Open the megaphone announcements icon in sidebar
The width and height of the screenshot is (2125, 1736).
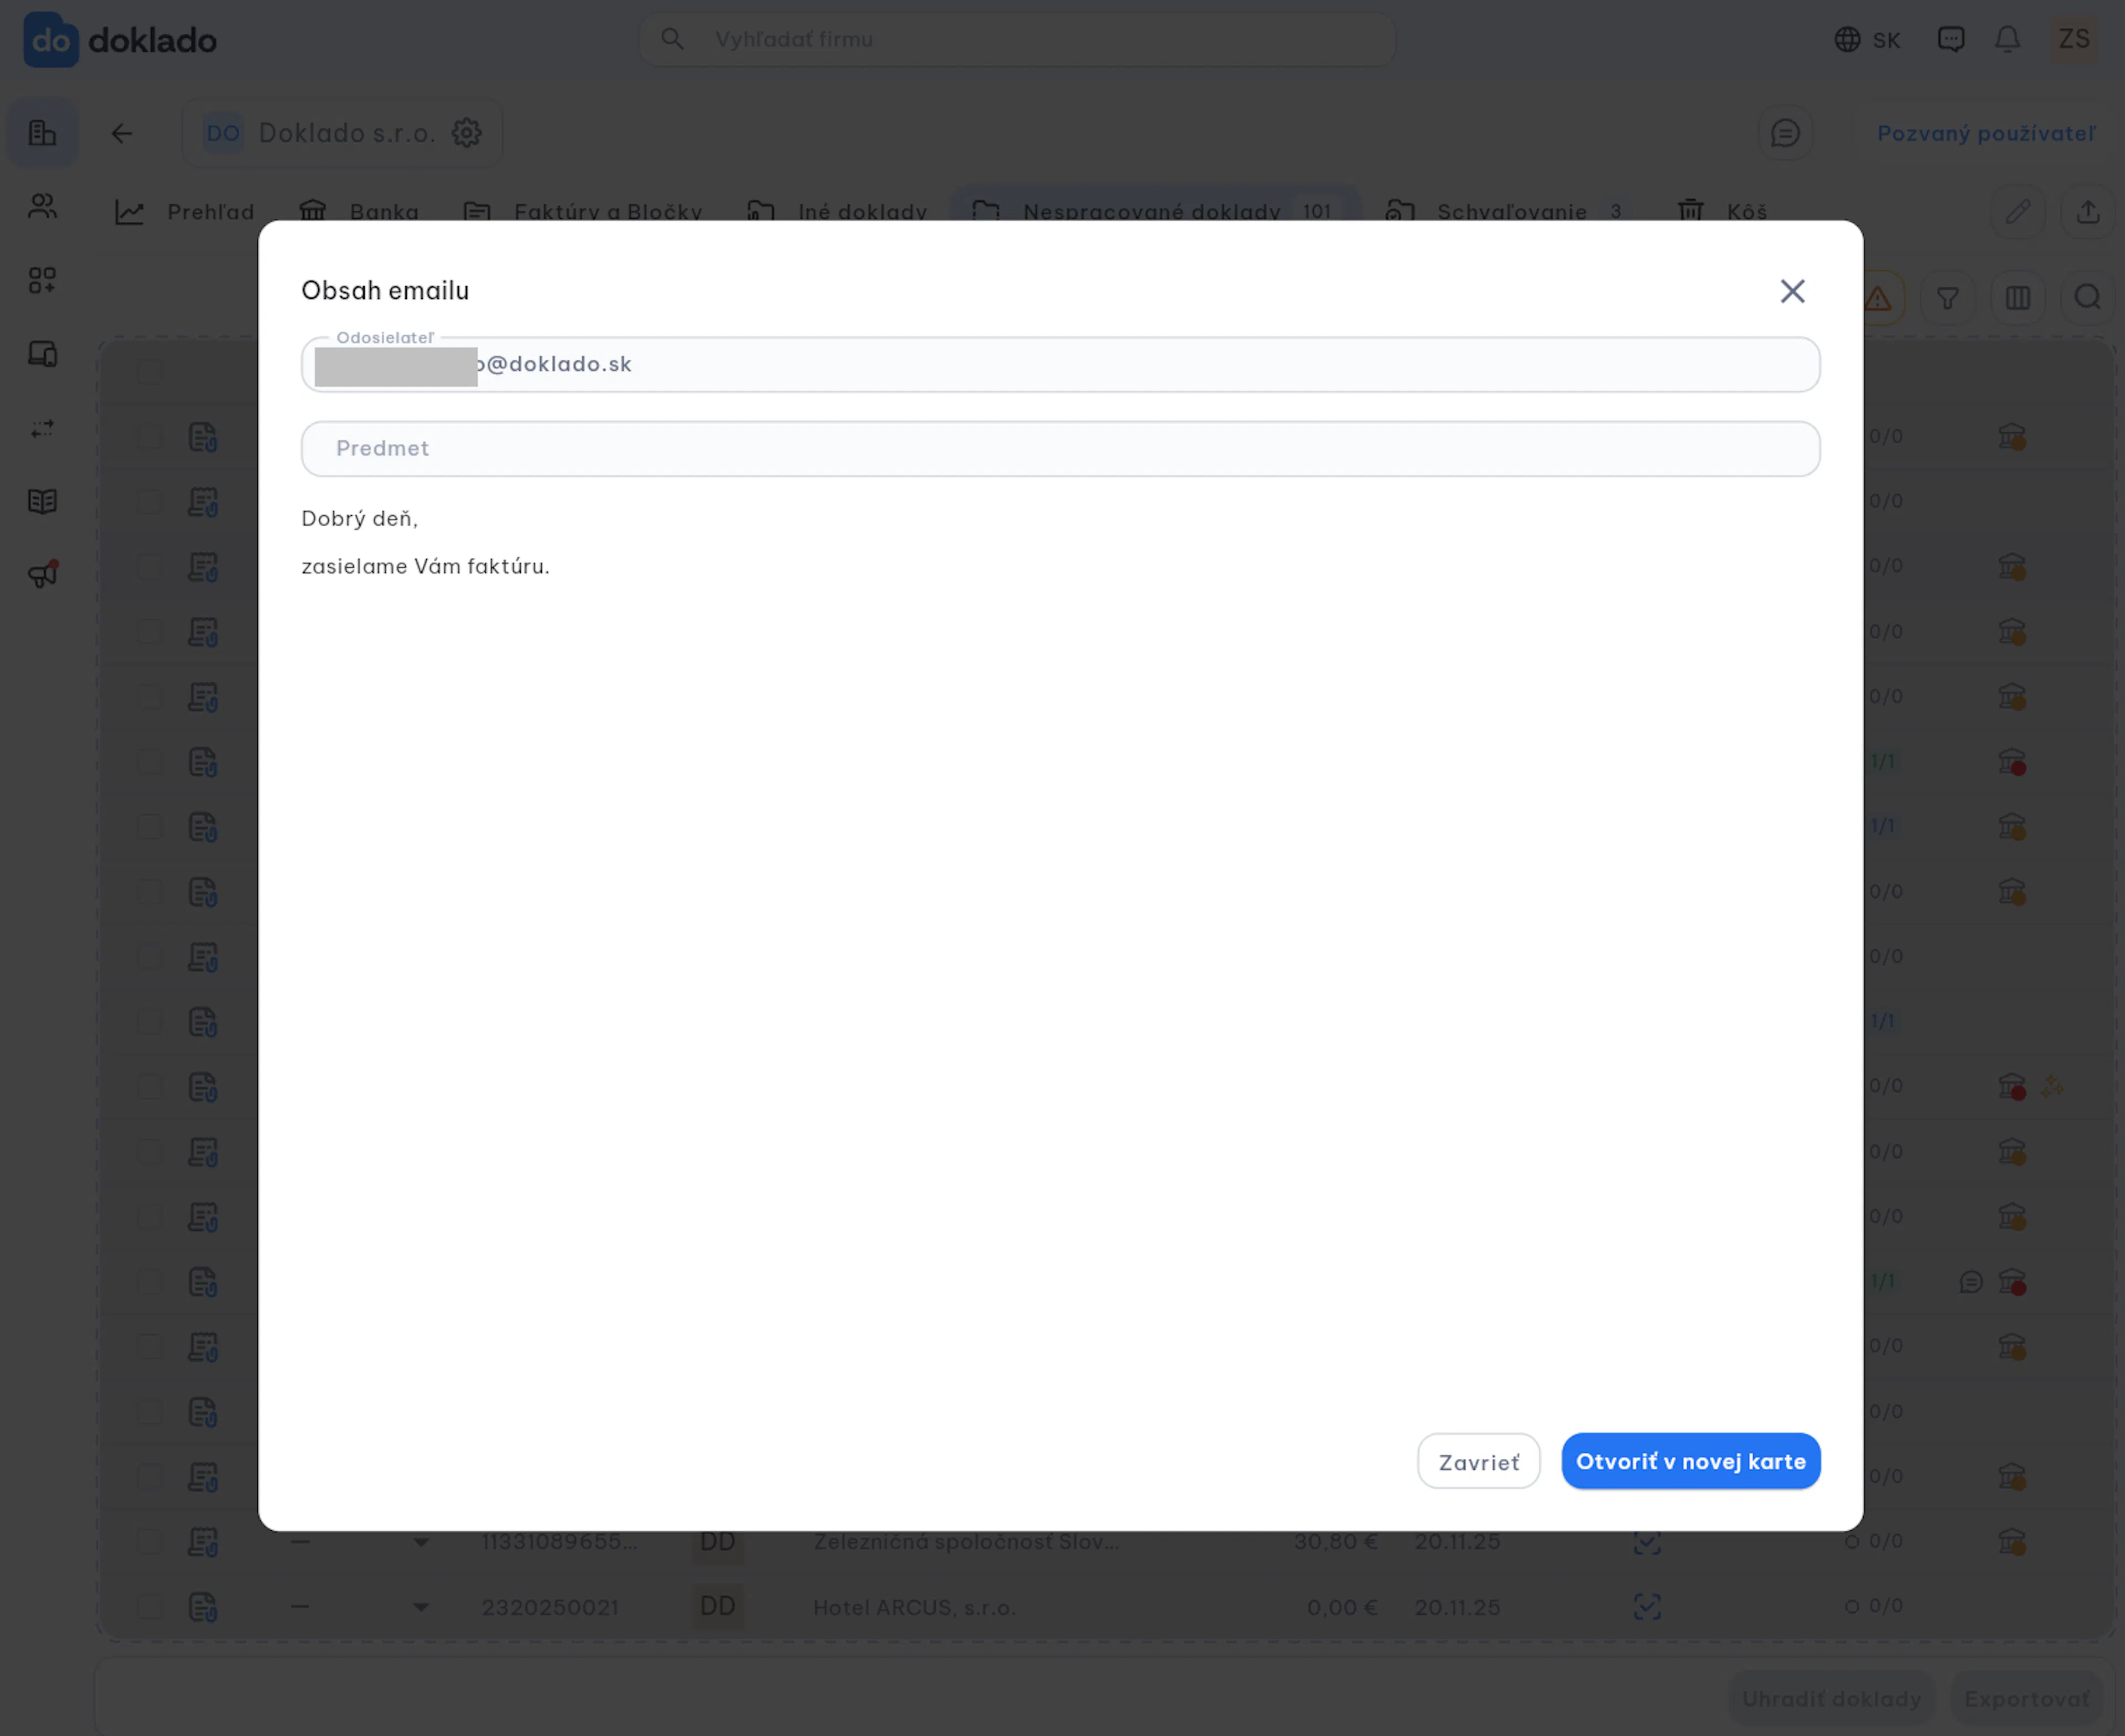[x=42, y=574]
